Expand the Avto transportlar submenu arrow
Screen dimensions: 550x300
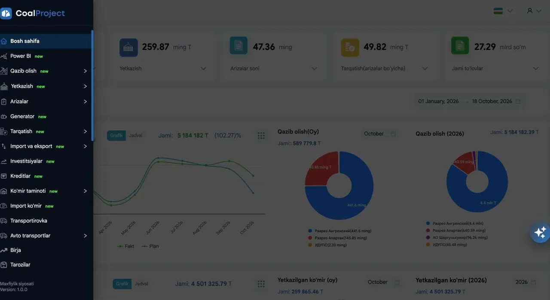(85, 236)
